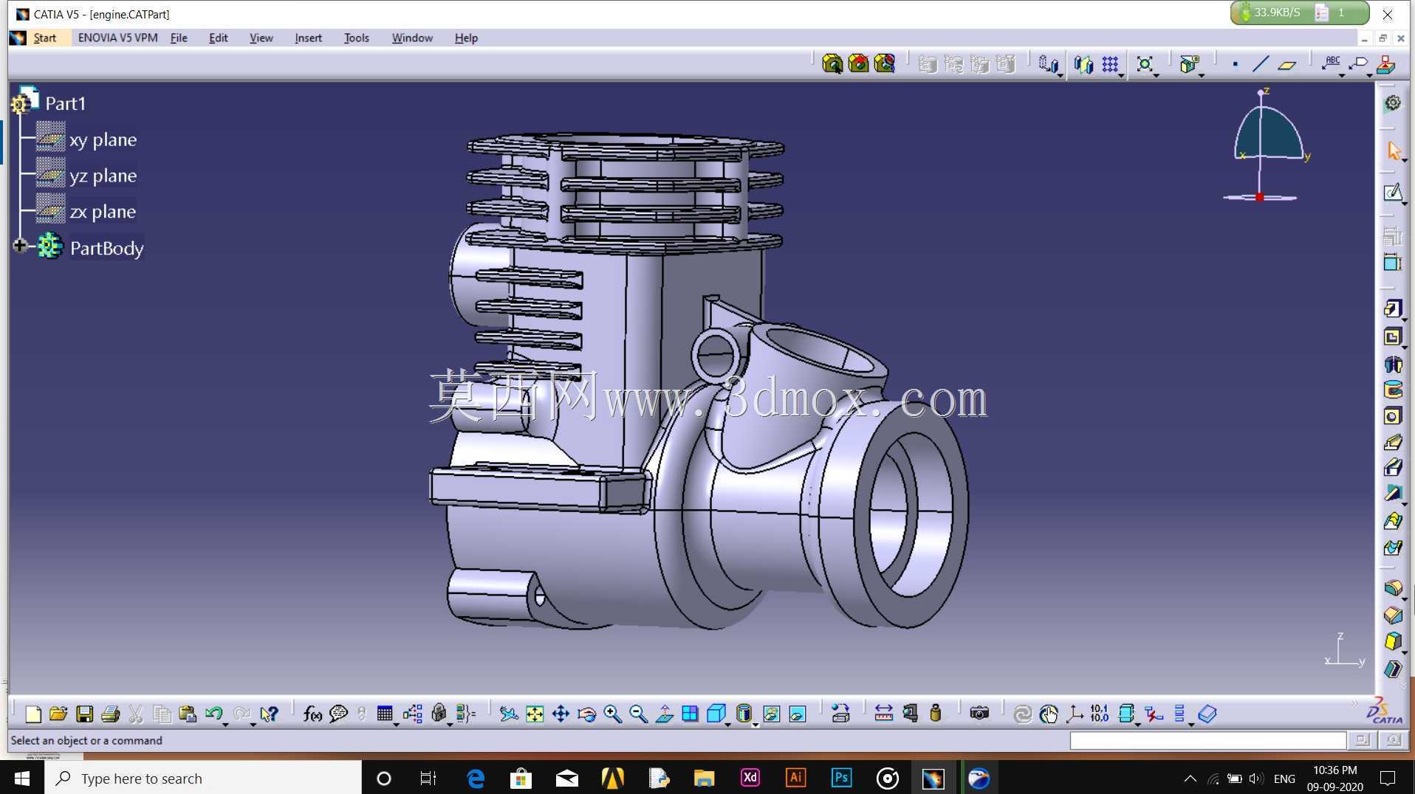Paste using the clipboard icon
This screenshot has height=794, width=1415.
pyautogui.click(x=188, y=714)
